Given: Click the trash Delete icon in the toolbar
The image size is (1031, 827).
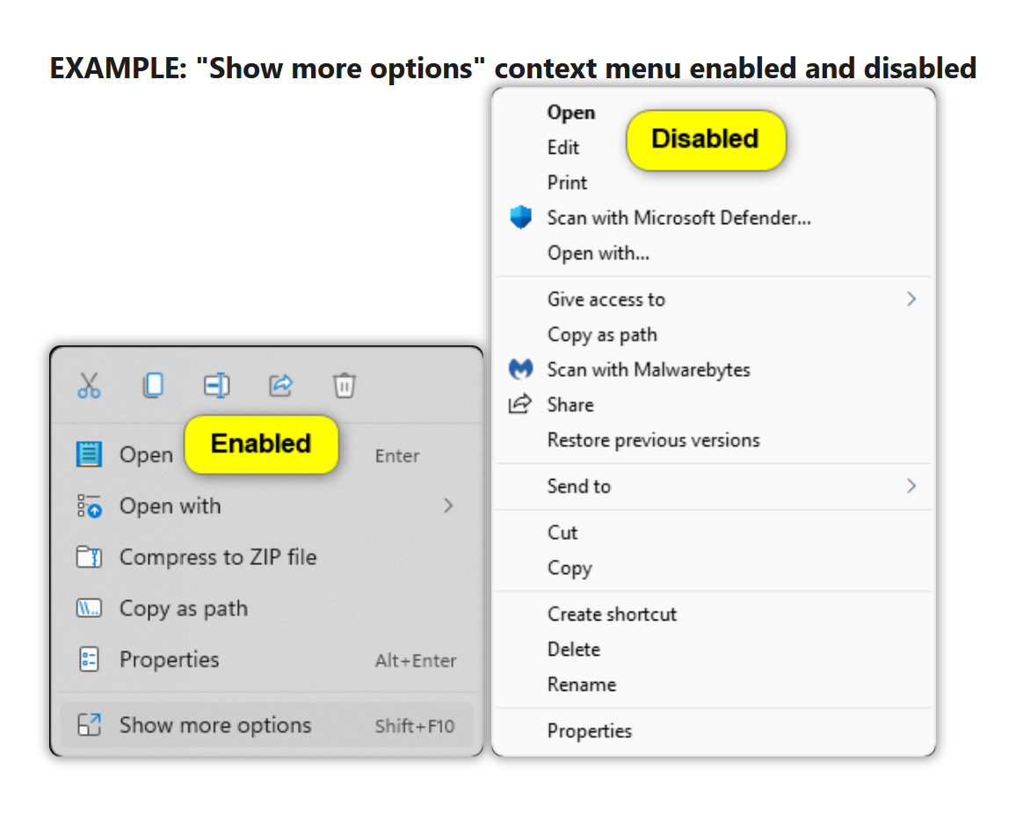Looking at the screenshot, I should point(344,385).
